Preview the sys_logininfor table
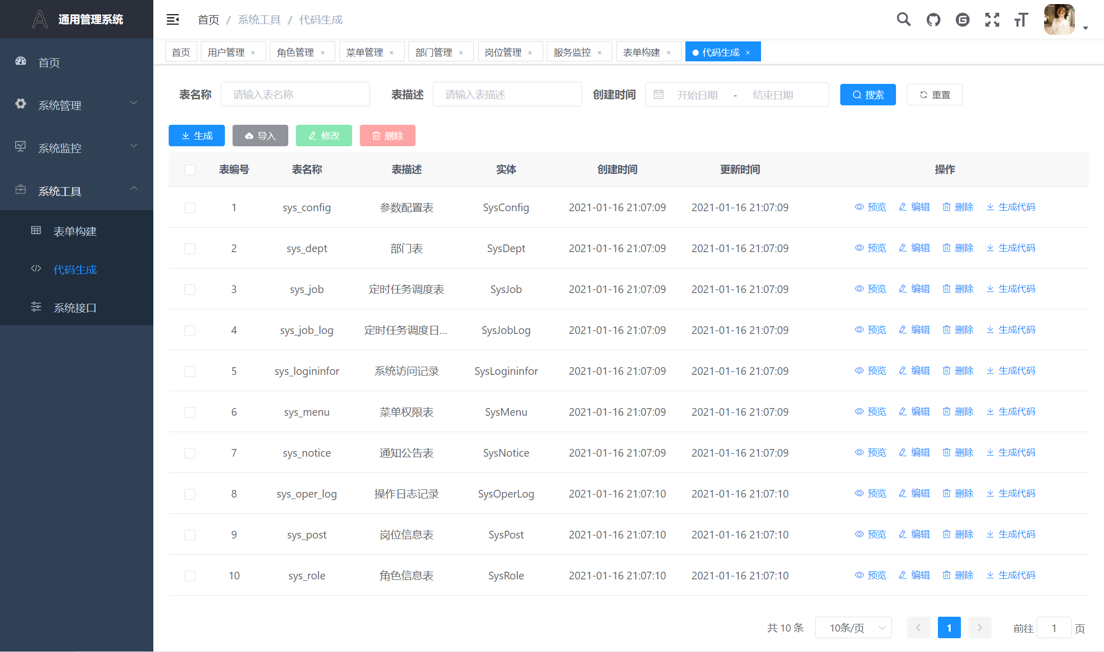Viewport: 1104px width, 652px height. (870, 371)
